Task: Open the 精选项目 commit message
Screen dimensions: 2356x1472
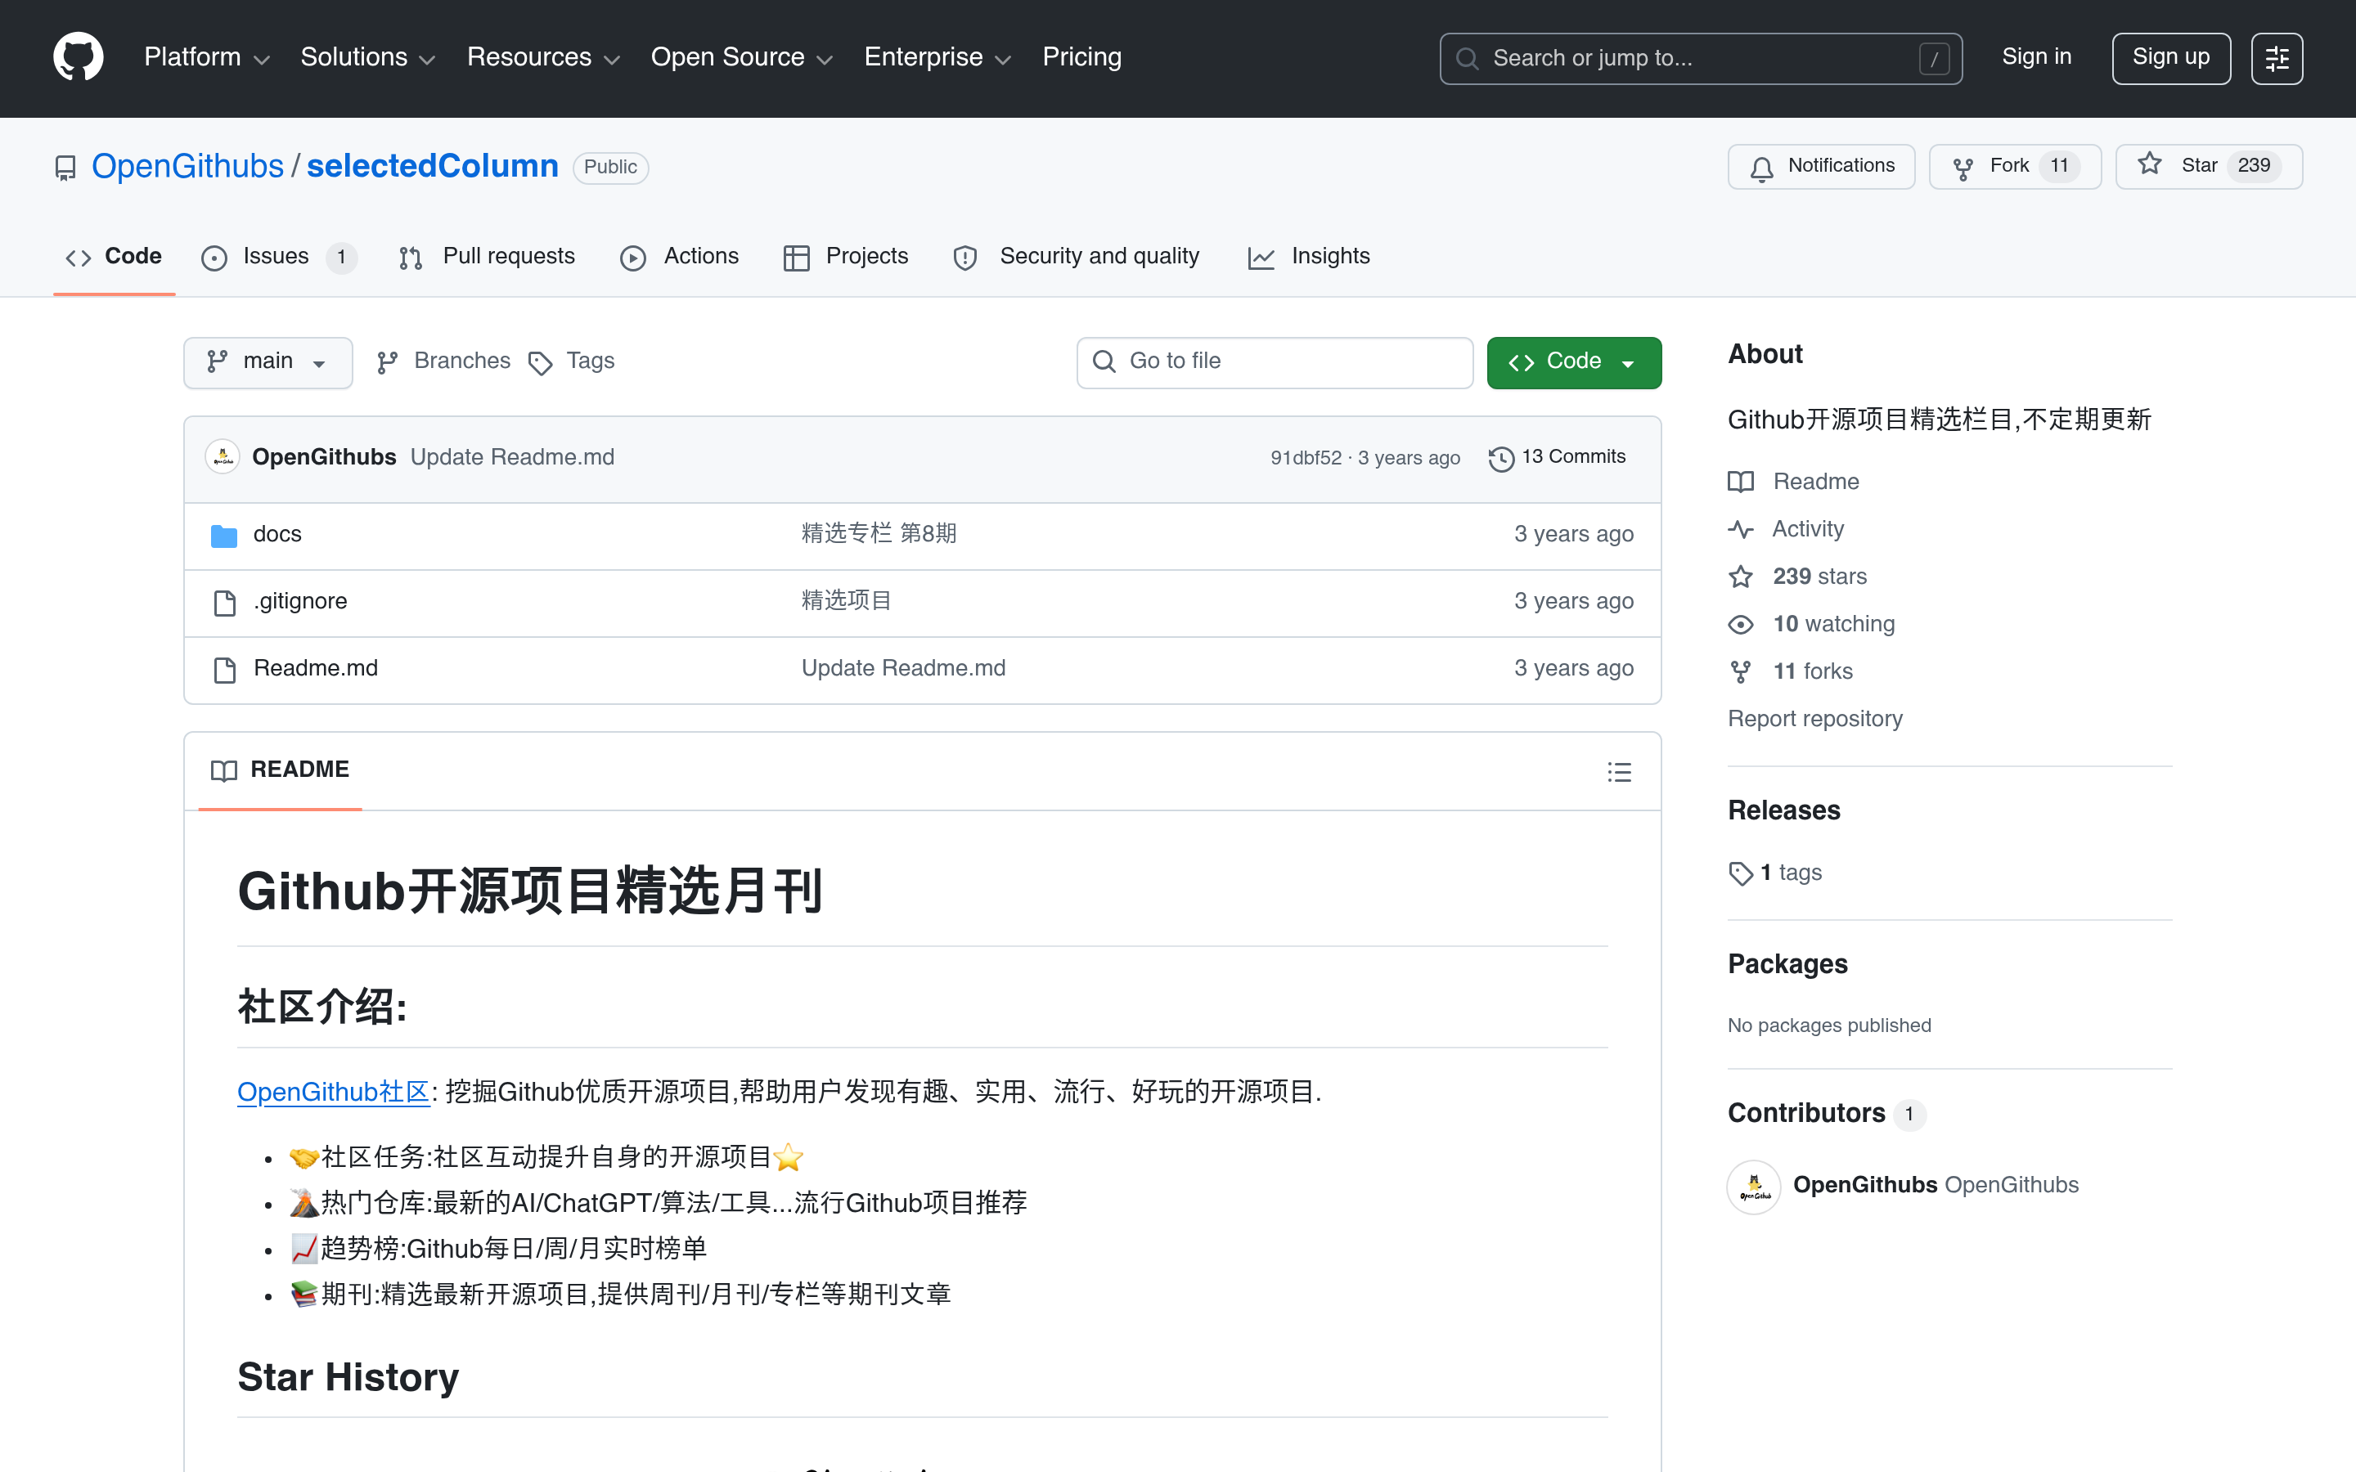Action: [x=846, y=601]
